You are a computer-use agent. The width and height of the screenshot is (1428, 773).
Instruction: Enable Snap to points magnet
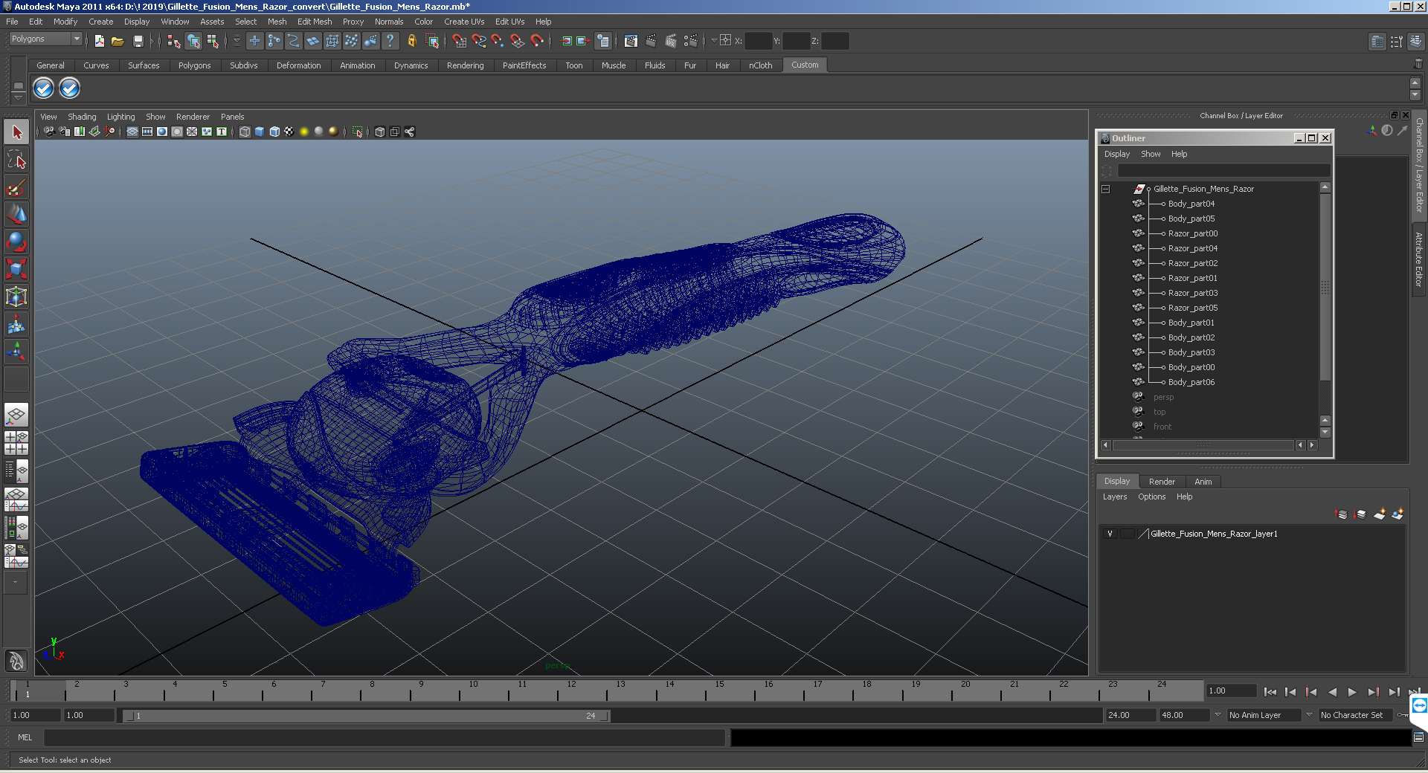point(498,41)
